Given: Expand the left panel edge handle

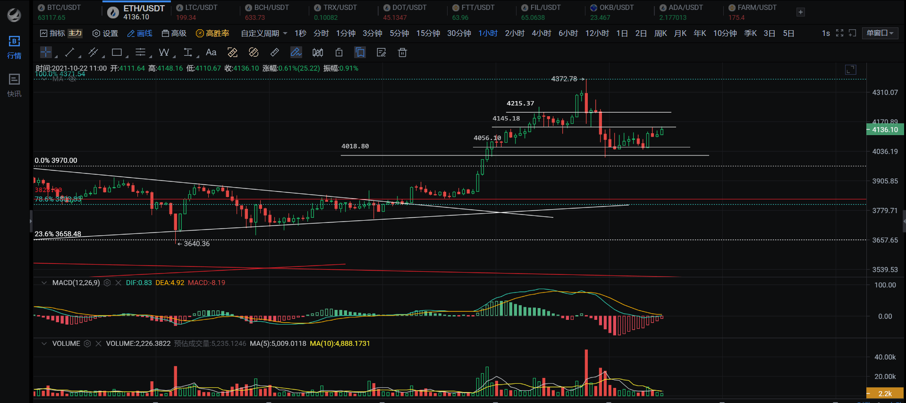Looking at the screenshot, I should (31, 220).
